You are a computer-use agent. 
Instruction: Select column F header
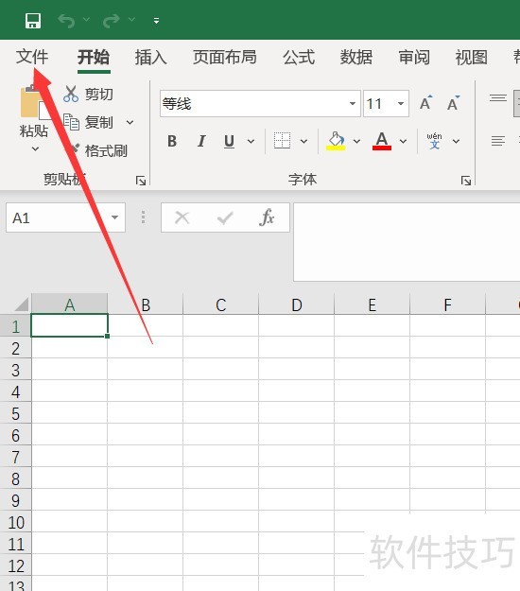click(x=447, y=304)
